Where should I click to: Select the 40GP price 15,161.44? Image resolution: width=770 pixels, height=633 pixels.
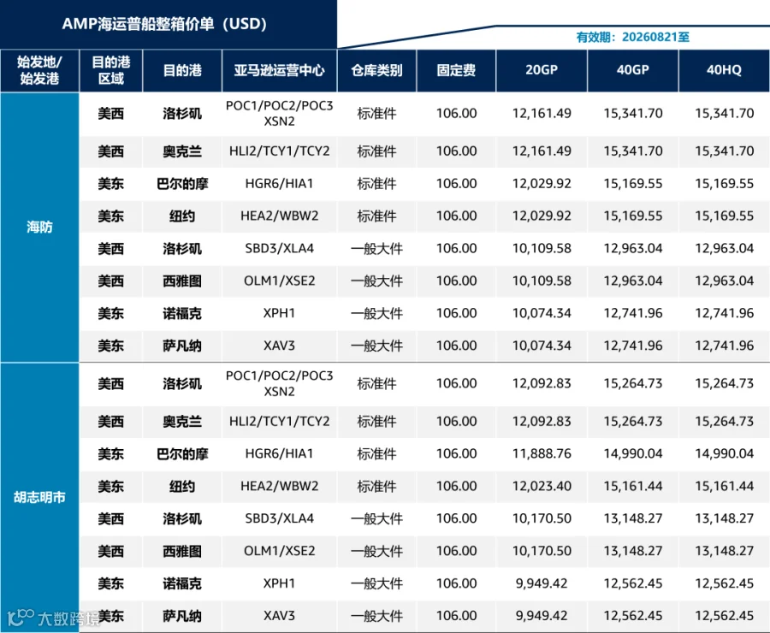click(633, 486)
